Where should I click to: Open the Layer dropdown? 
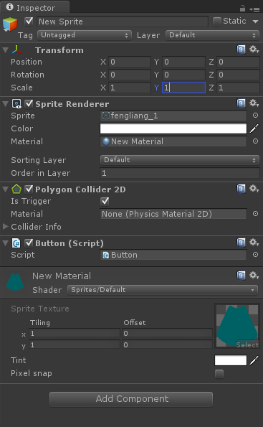[x=212, y=35]
